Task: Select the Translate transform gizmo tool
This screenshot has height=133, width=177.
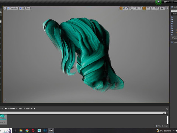Action: pyautogui.click(x=121, y=8)
